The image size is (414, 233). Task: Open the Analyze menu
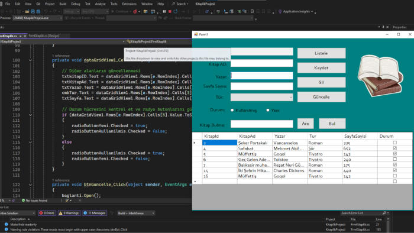101,4
